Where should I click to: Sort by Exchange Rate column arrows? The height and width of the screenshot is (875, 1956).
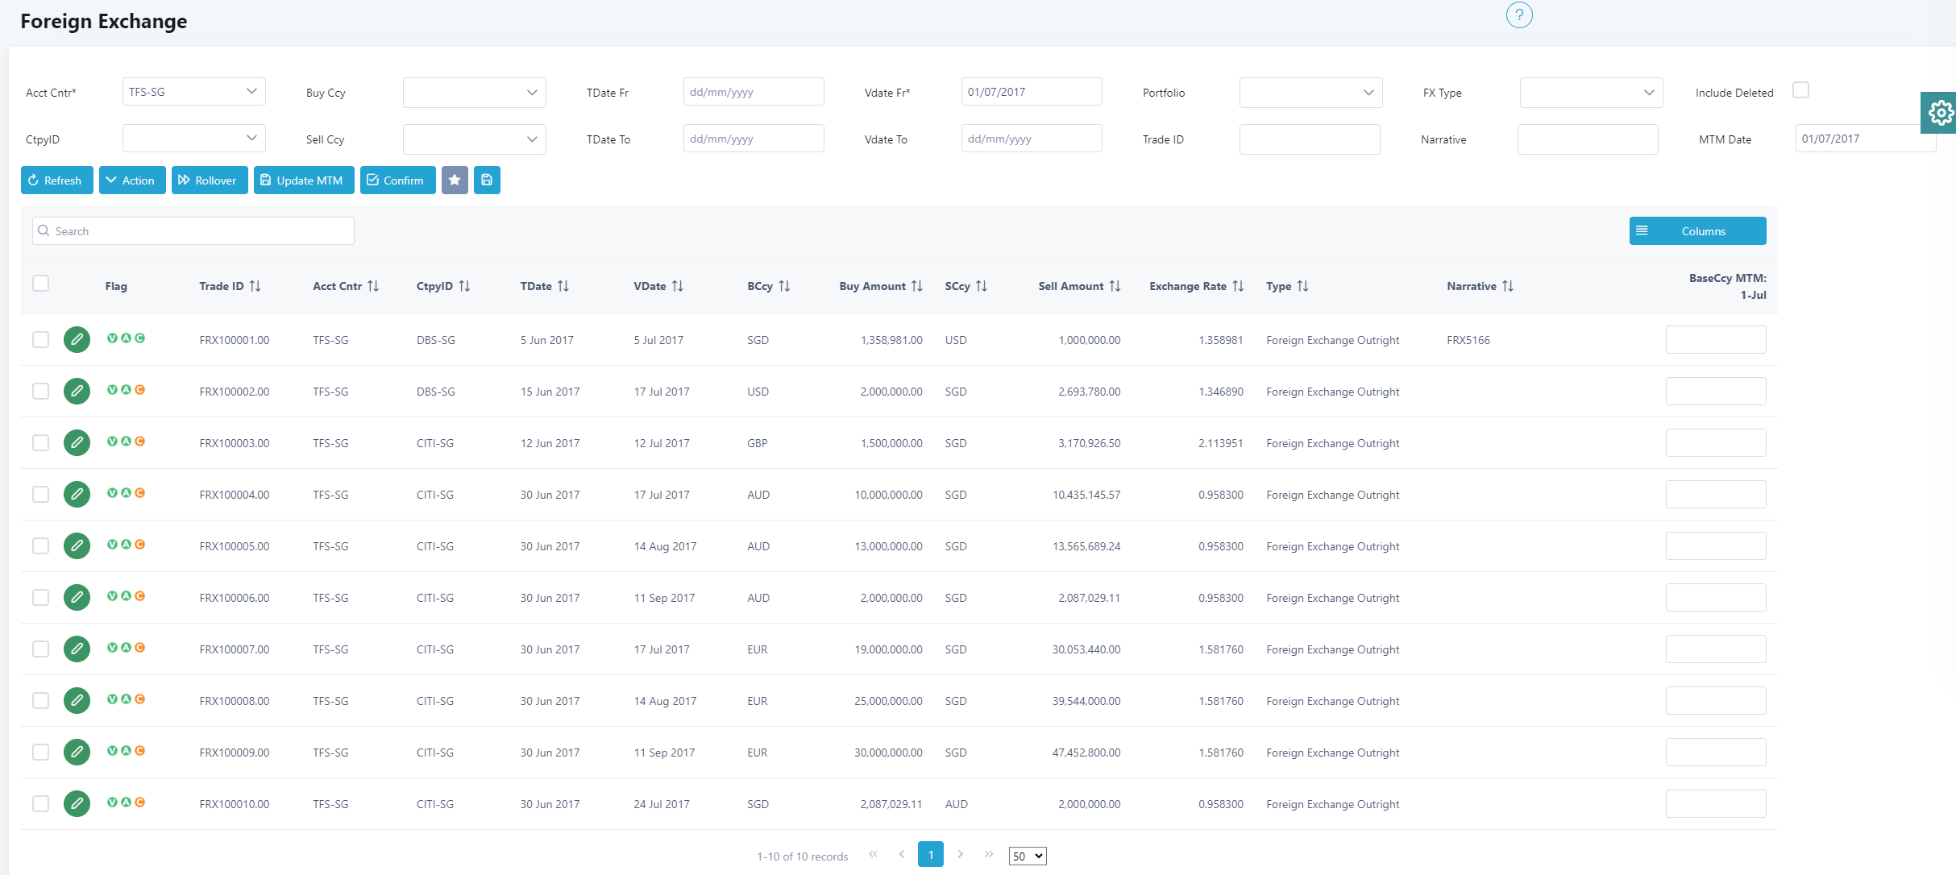(1238, 286)
